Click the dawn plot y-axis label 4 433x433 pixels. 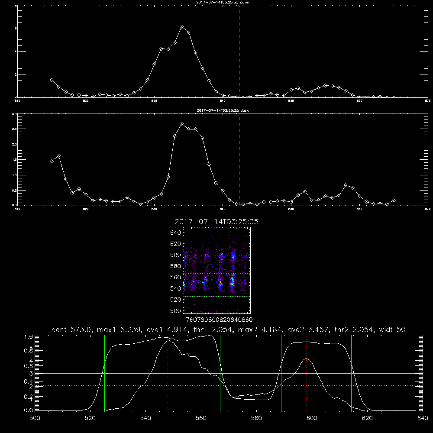click(16, 52)
